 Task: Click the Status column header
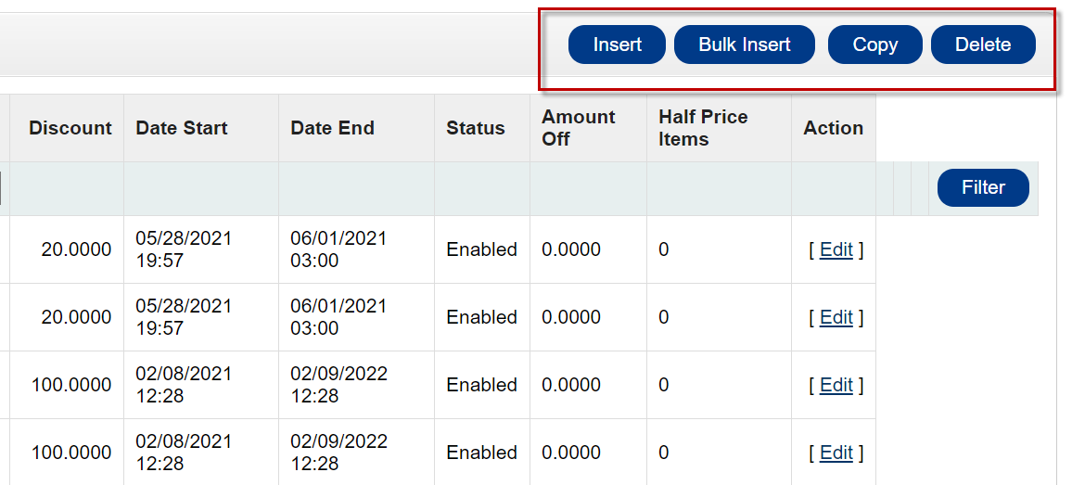476,128
